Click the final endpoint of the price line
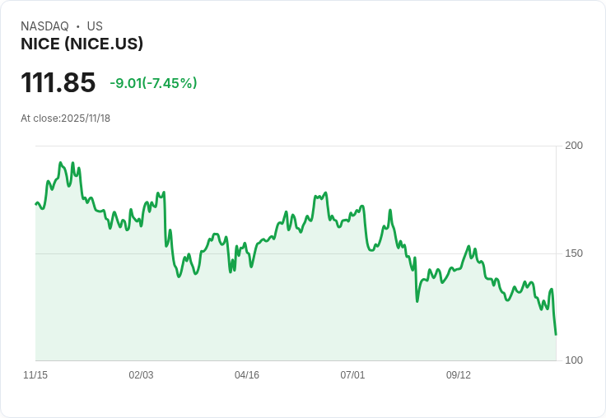 556,334
